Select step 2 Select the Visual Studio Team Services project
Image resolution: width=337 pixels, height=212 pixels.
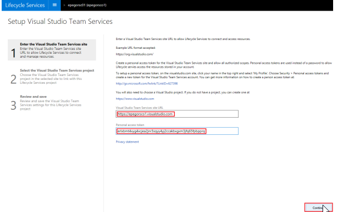click(52, 77)
